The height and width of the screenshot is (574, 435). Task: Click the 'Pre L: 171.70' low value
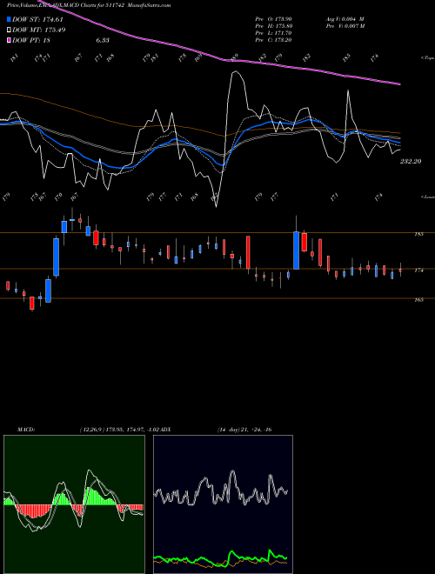273,33
